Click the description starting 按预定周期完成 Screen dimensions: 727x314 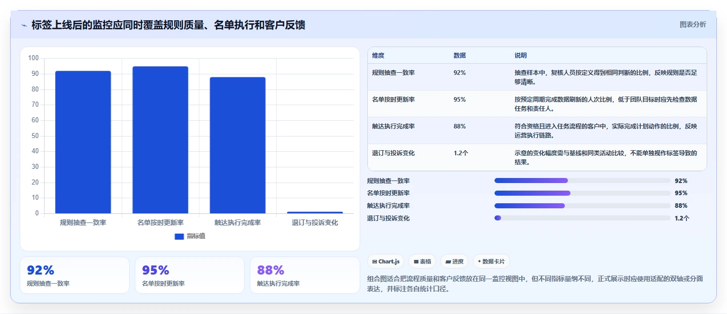click(x=606, y=104)
